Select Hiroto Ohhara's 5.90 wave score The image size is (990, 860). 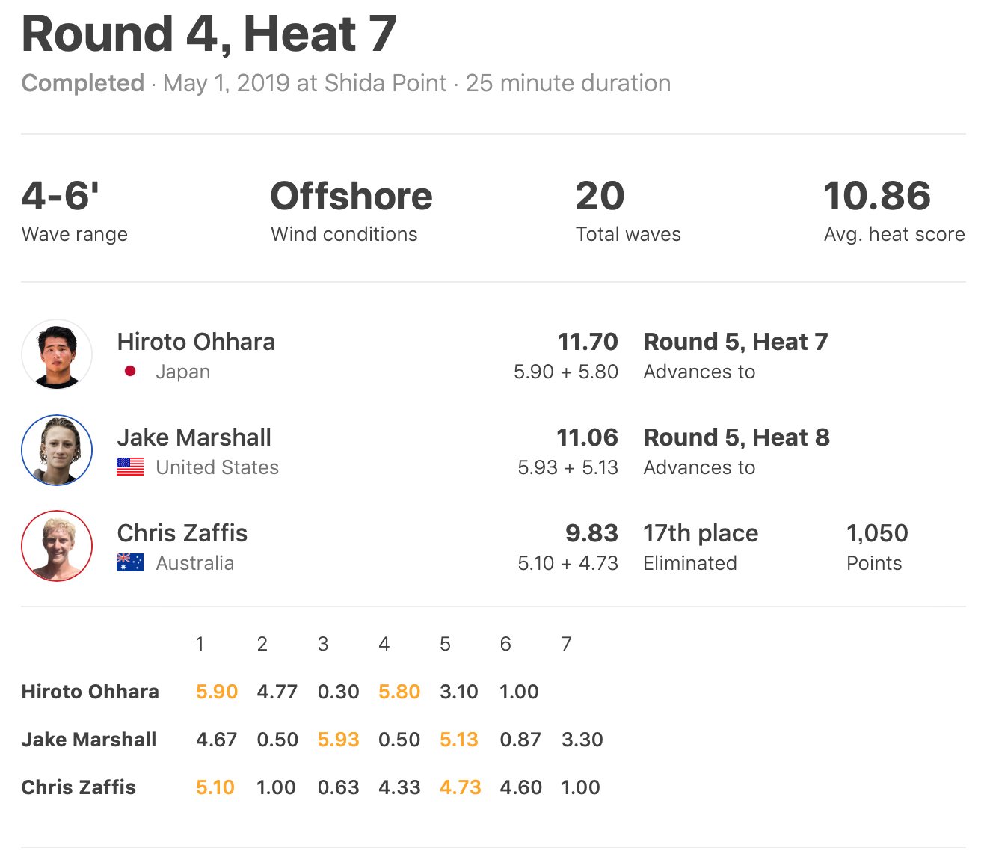(216, 692)
